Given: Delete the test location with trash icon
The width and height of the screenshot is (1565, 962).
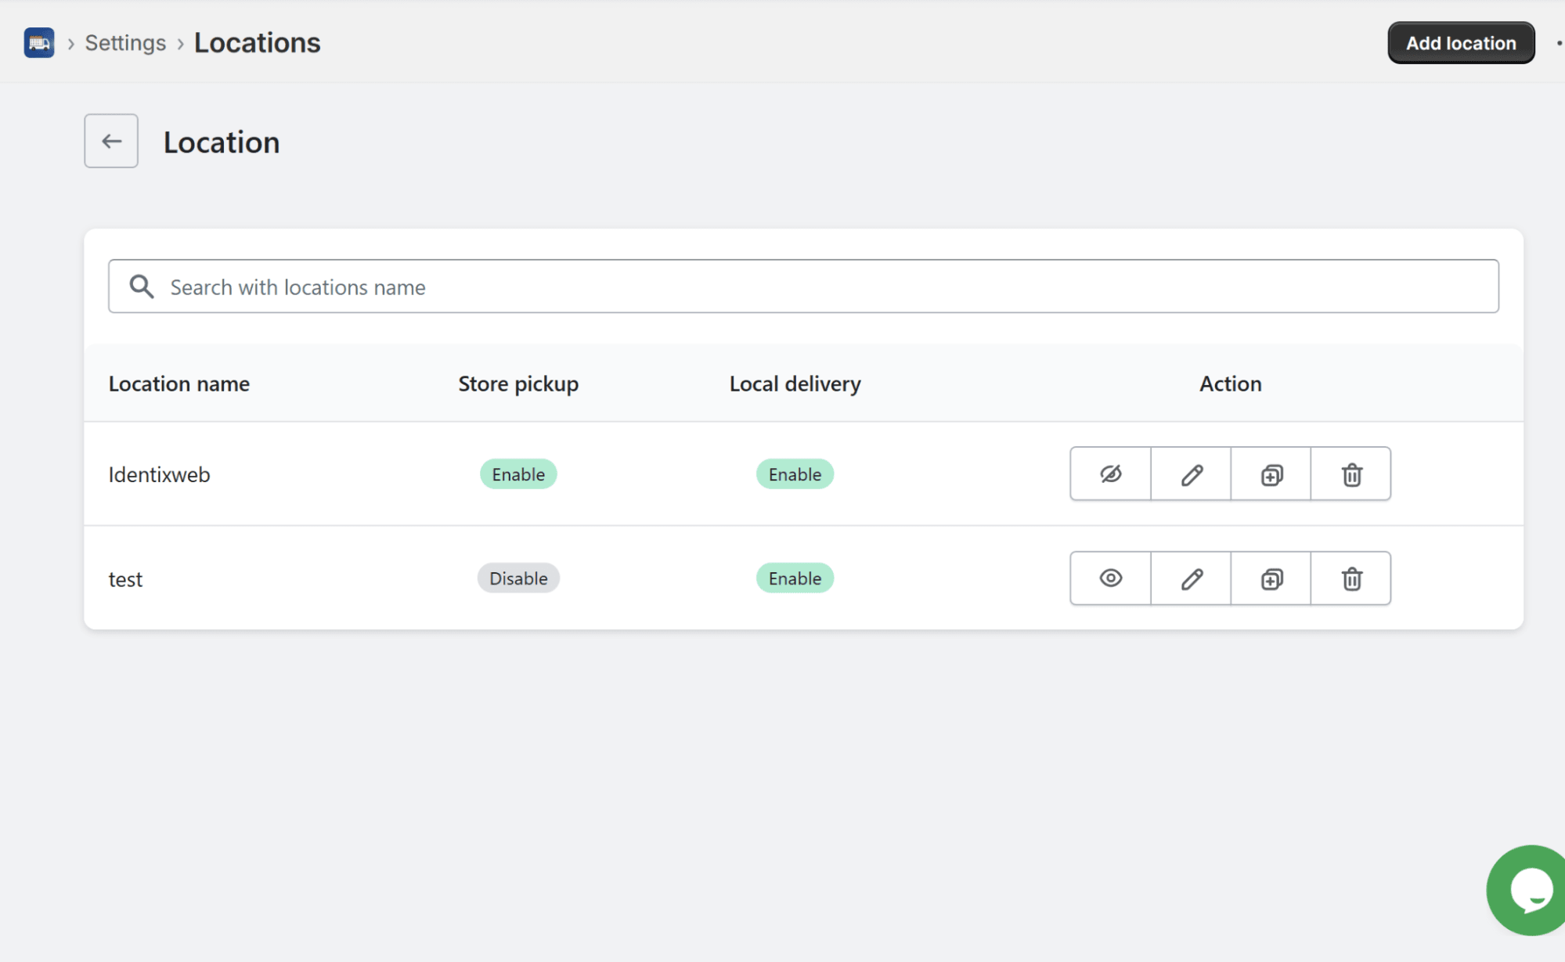Looking at the screenshot, I should coord(1351,578).
